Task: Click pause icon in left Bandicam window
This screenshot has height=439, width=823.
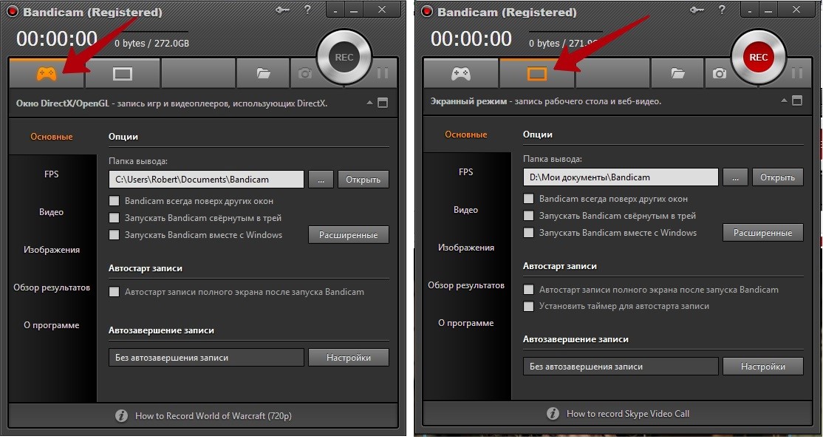Action: click(382, 73)
